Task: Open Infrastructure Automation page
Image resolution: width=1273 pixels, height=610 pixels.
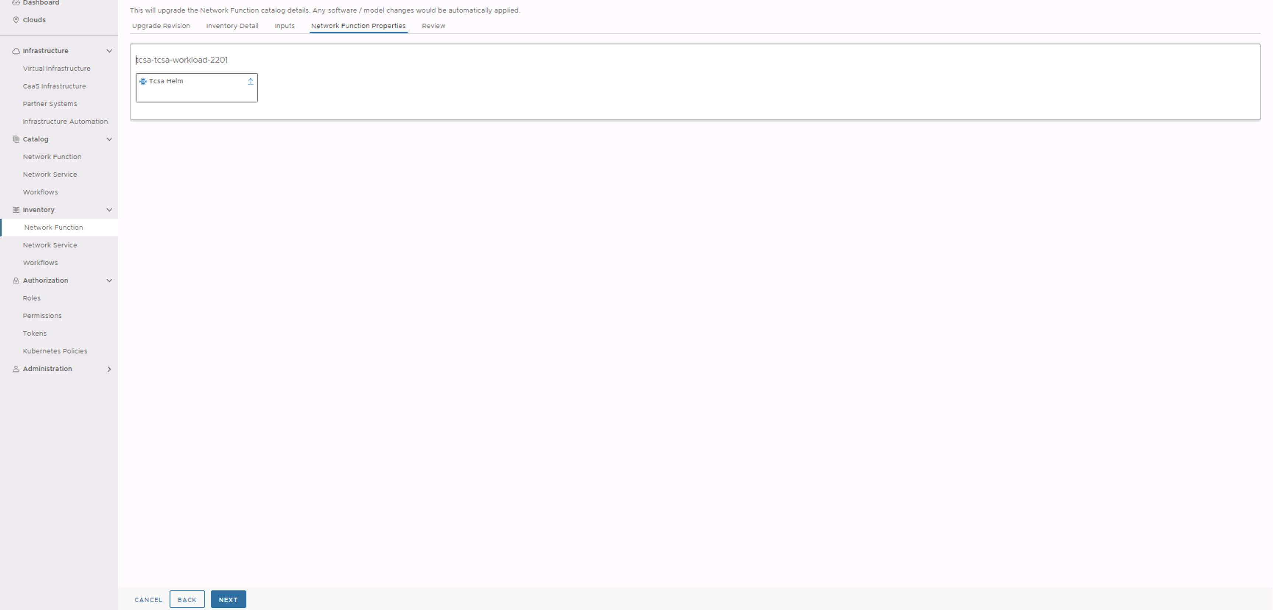Action: [x=65, y=121]
